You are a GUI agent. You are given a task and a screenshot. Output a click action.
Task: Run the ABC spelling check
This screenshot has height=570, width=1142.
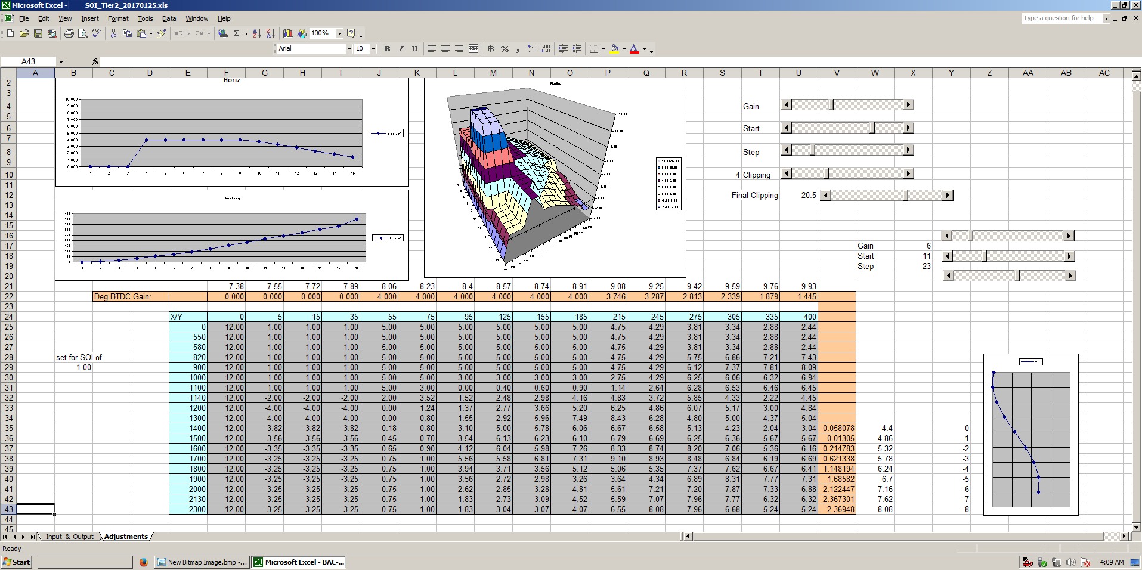click(x=96, y=33)
